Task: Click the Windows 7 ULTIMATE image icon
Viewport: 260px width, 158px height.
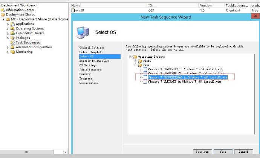Action: 145,81
